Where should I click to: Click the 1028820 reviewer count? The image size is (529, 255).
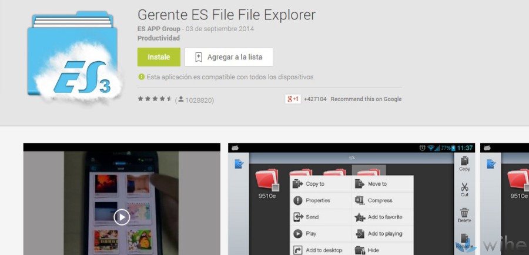[x=199, y=100]
